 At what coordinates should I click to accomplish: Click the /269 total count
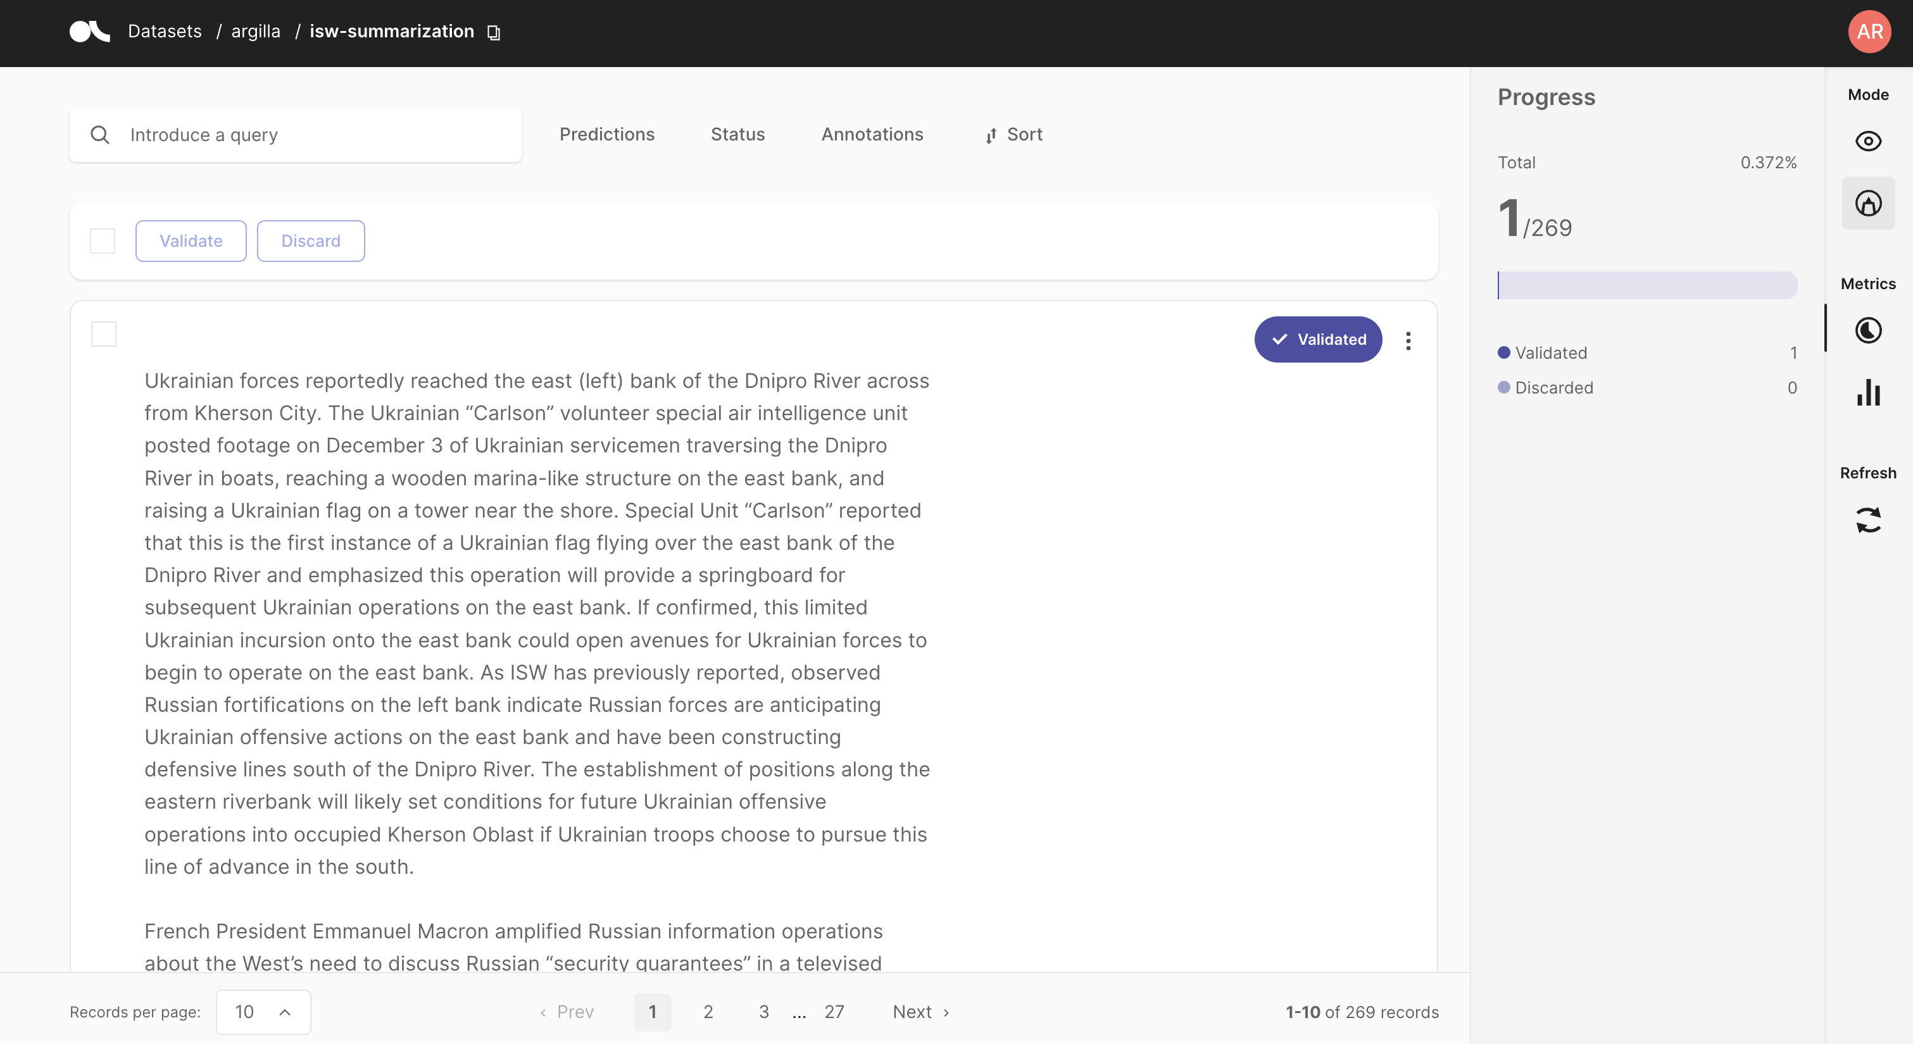(x=1547, y=228)
